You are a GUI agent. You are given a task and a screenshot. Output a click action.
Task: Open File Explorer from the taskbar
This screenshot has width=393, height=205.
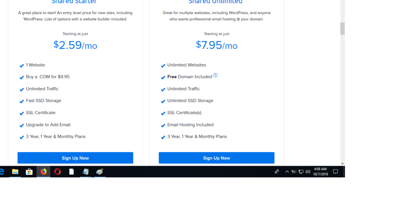point(15,172)
